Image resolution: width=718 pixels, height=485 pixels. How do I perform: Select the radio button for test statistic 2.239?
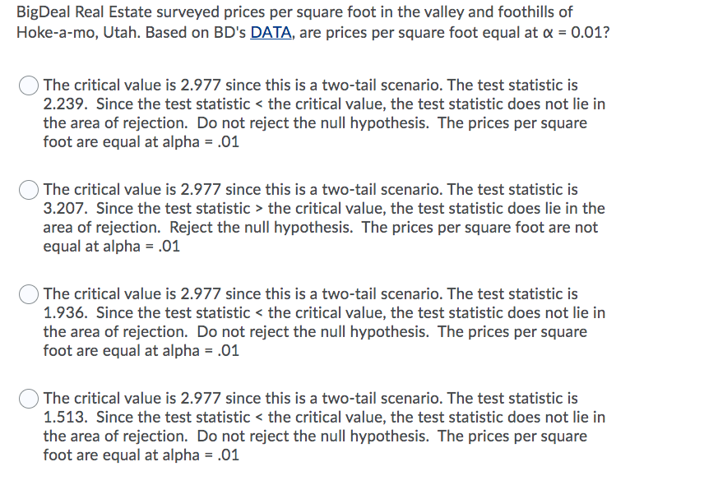(x=29, y=85)
